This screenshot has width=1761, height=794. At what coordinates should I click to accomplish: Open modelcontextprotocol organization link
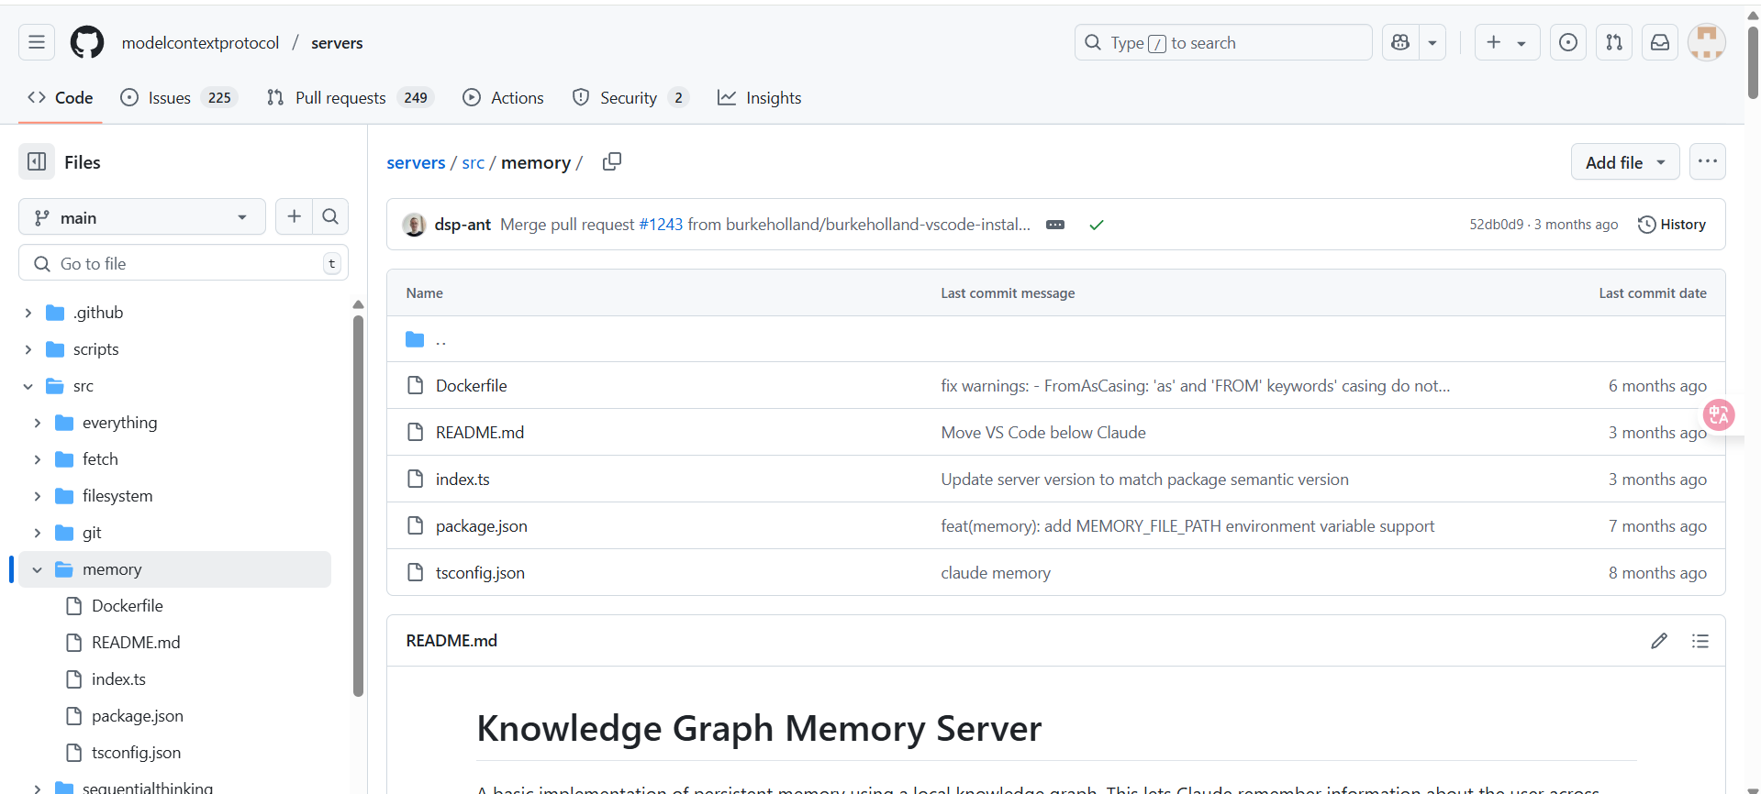point(200,43)
